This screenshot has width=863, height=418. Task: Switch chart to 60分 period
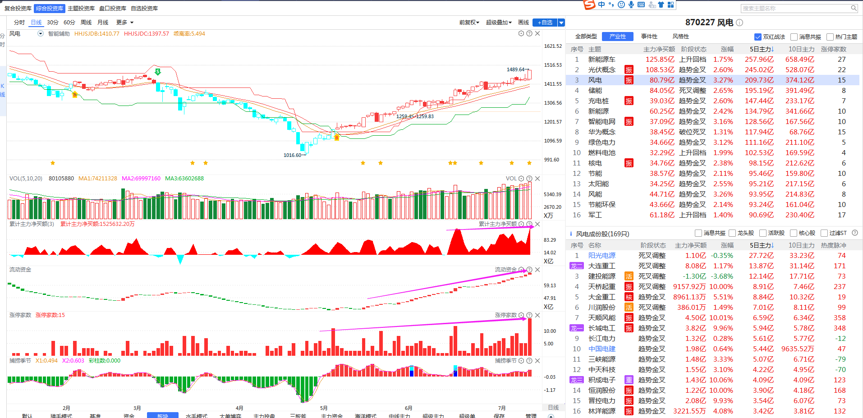[x=69, y=23]
